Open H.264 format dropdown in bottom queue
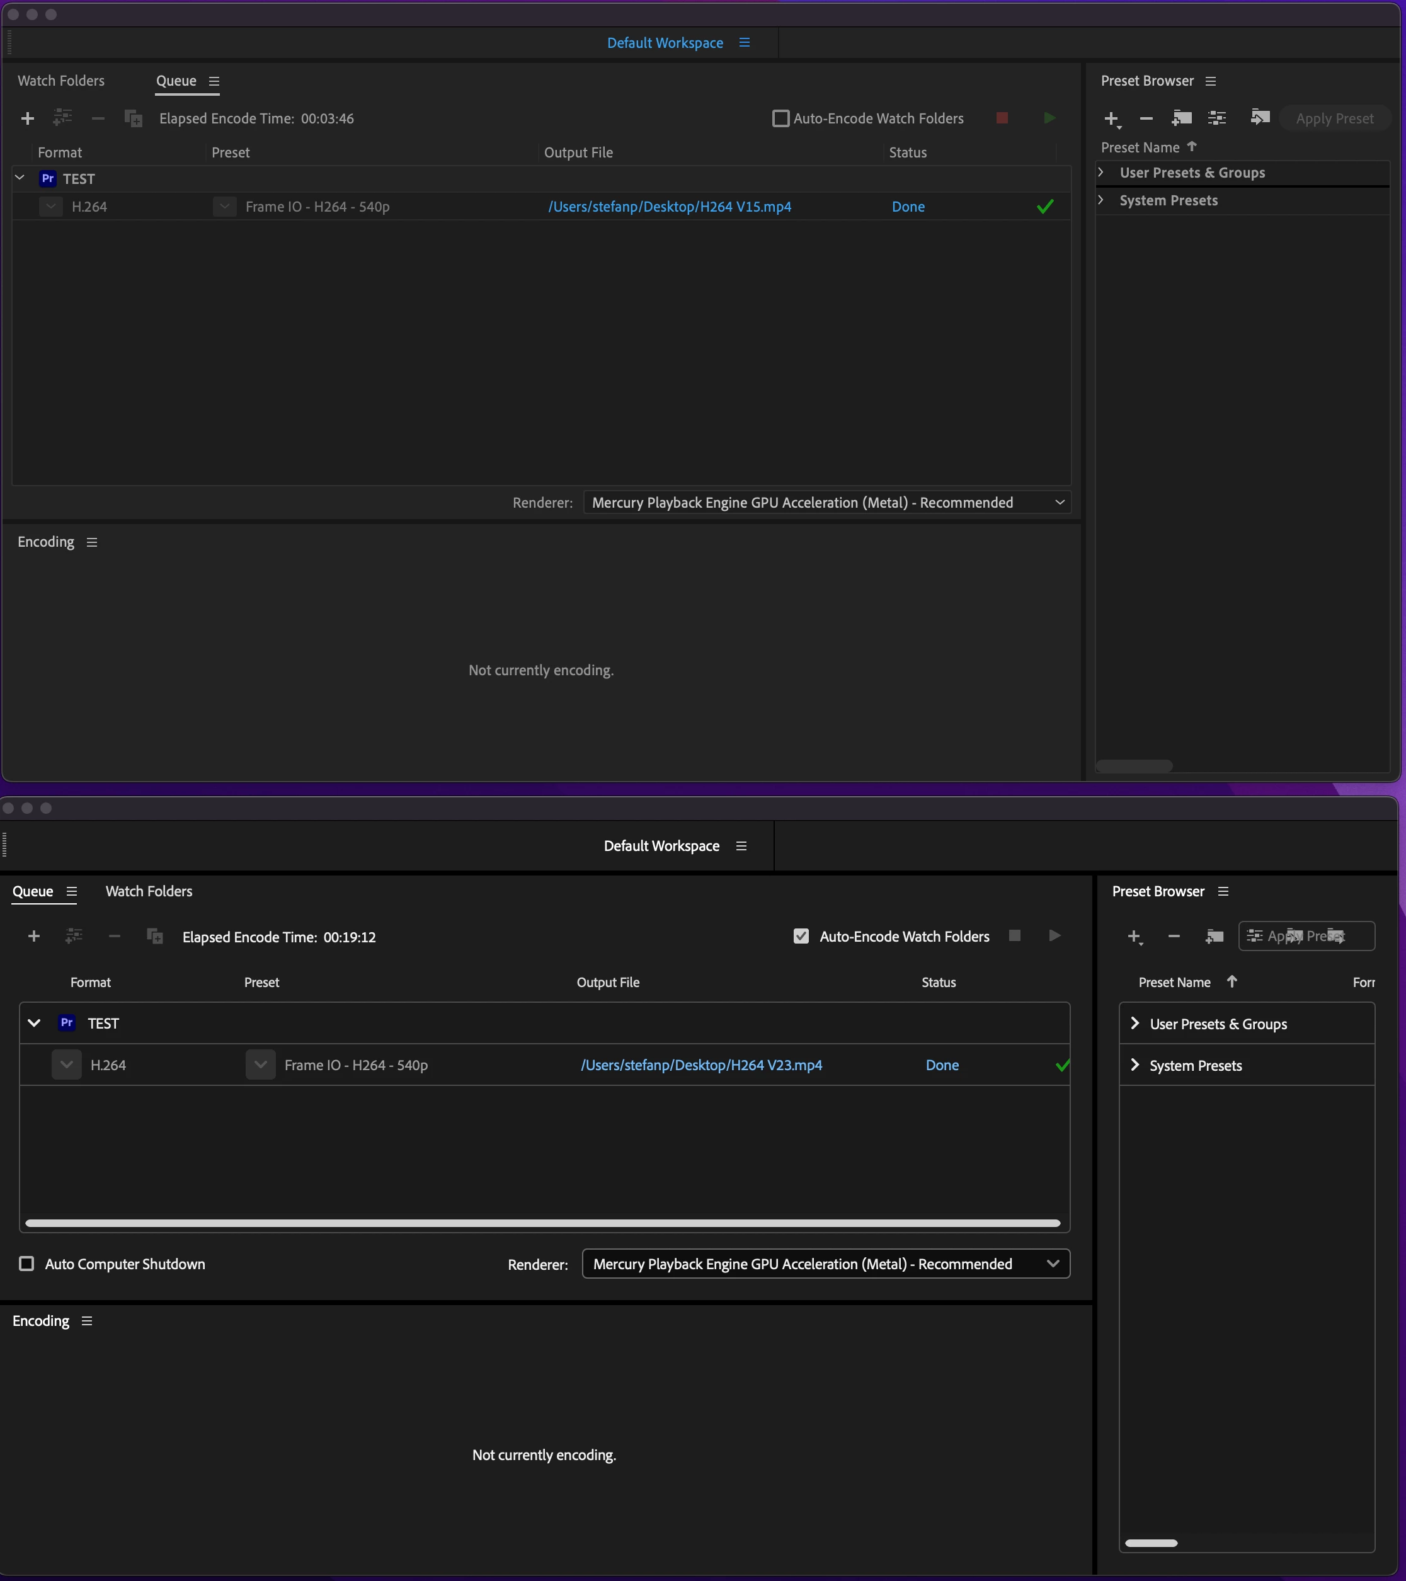Screen dimensions: 1406x1581 (x=67, y=1065)
